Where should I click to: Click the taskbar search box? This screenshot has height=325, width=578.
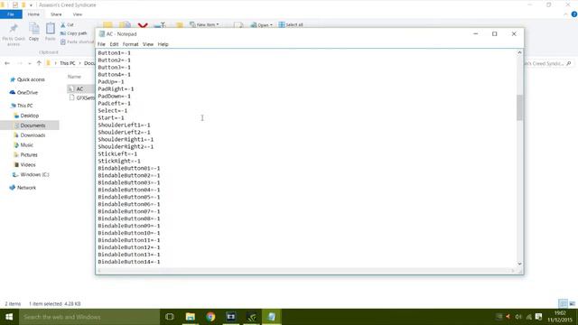point(89,317)
